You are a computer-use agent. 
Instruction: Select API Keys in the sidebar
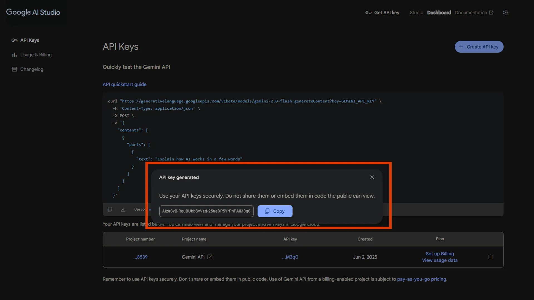click(x=25, y=40)
